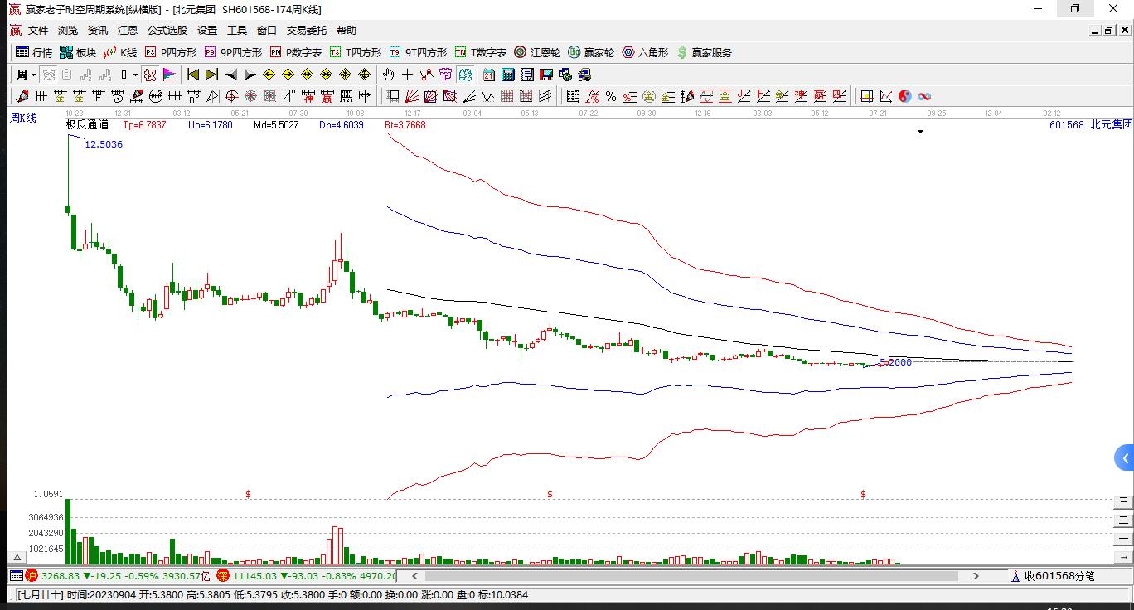1134x610 pixels.
Task: Select the zigzag wave line tool
Action: 487,96
